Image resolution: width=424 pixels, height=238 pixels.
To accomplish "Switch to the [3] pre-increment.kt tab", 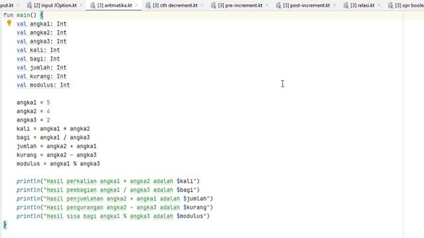I will 240,5.
